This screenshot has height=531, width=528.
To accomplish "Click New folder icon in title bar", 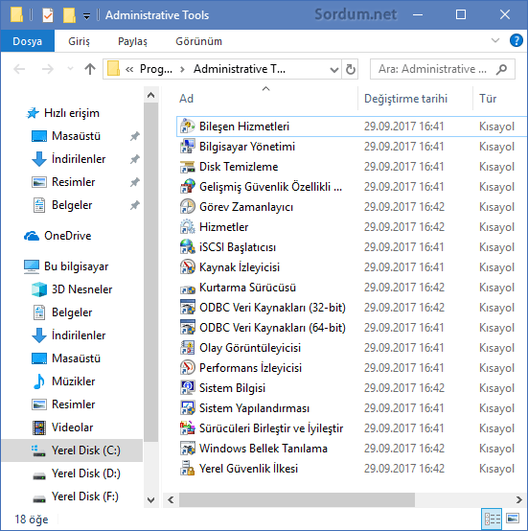I will coord(69,15).
